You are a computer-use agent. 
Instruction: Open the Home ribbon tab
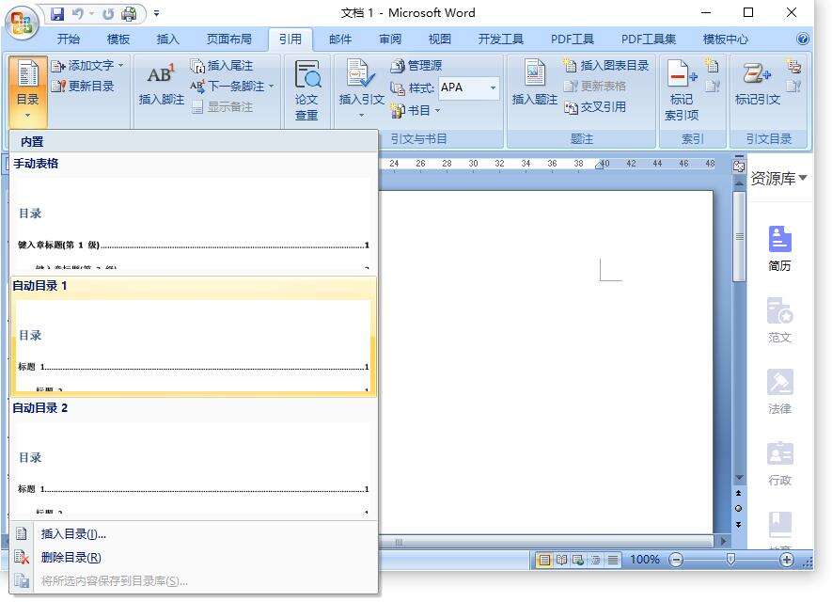[x=69, y=40]
